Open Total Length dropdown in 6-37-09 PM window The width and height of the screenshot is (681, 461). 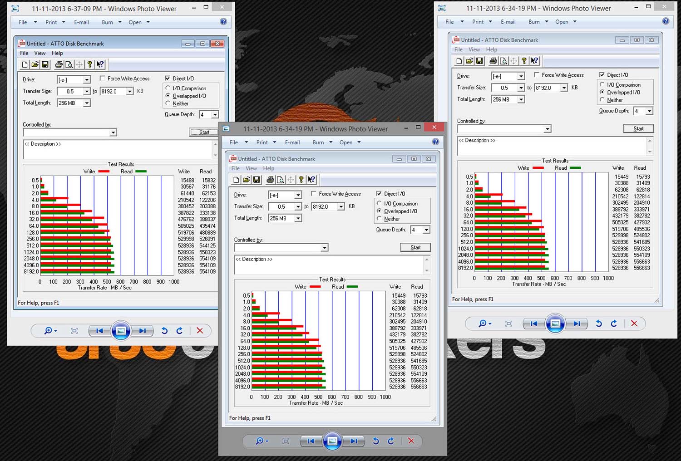pos(87,103)
